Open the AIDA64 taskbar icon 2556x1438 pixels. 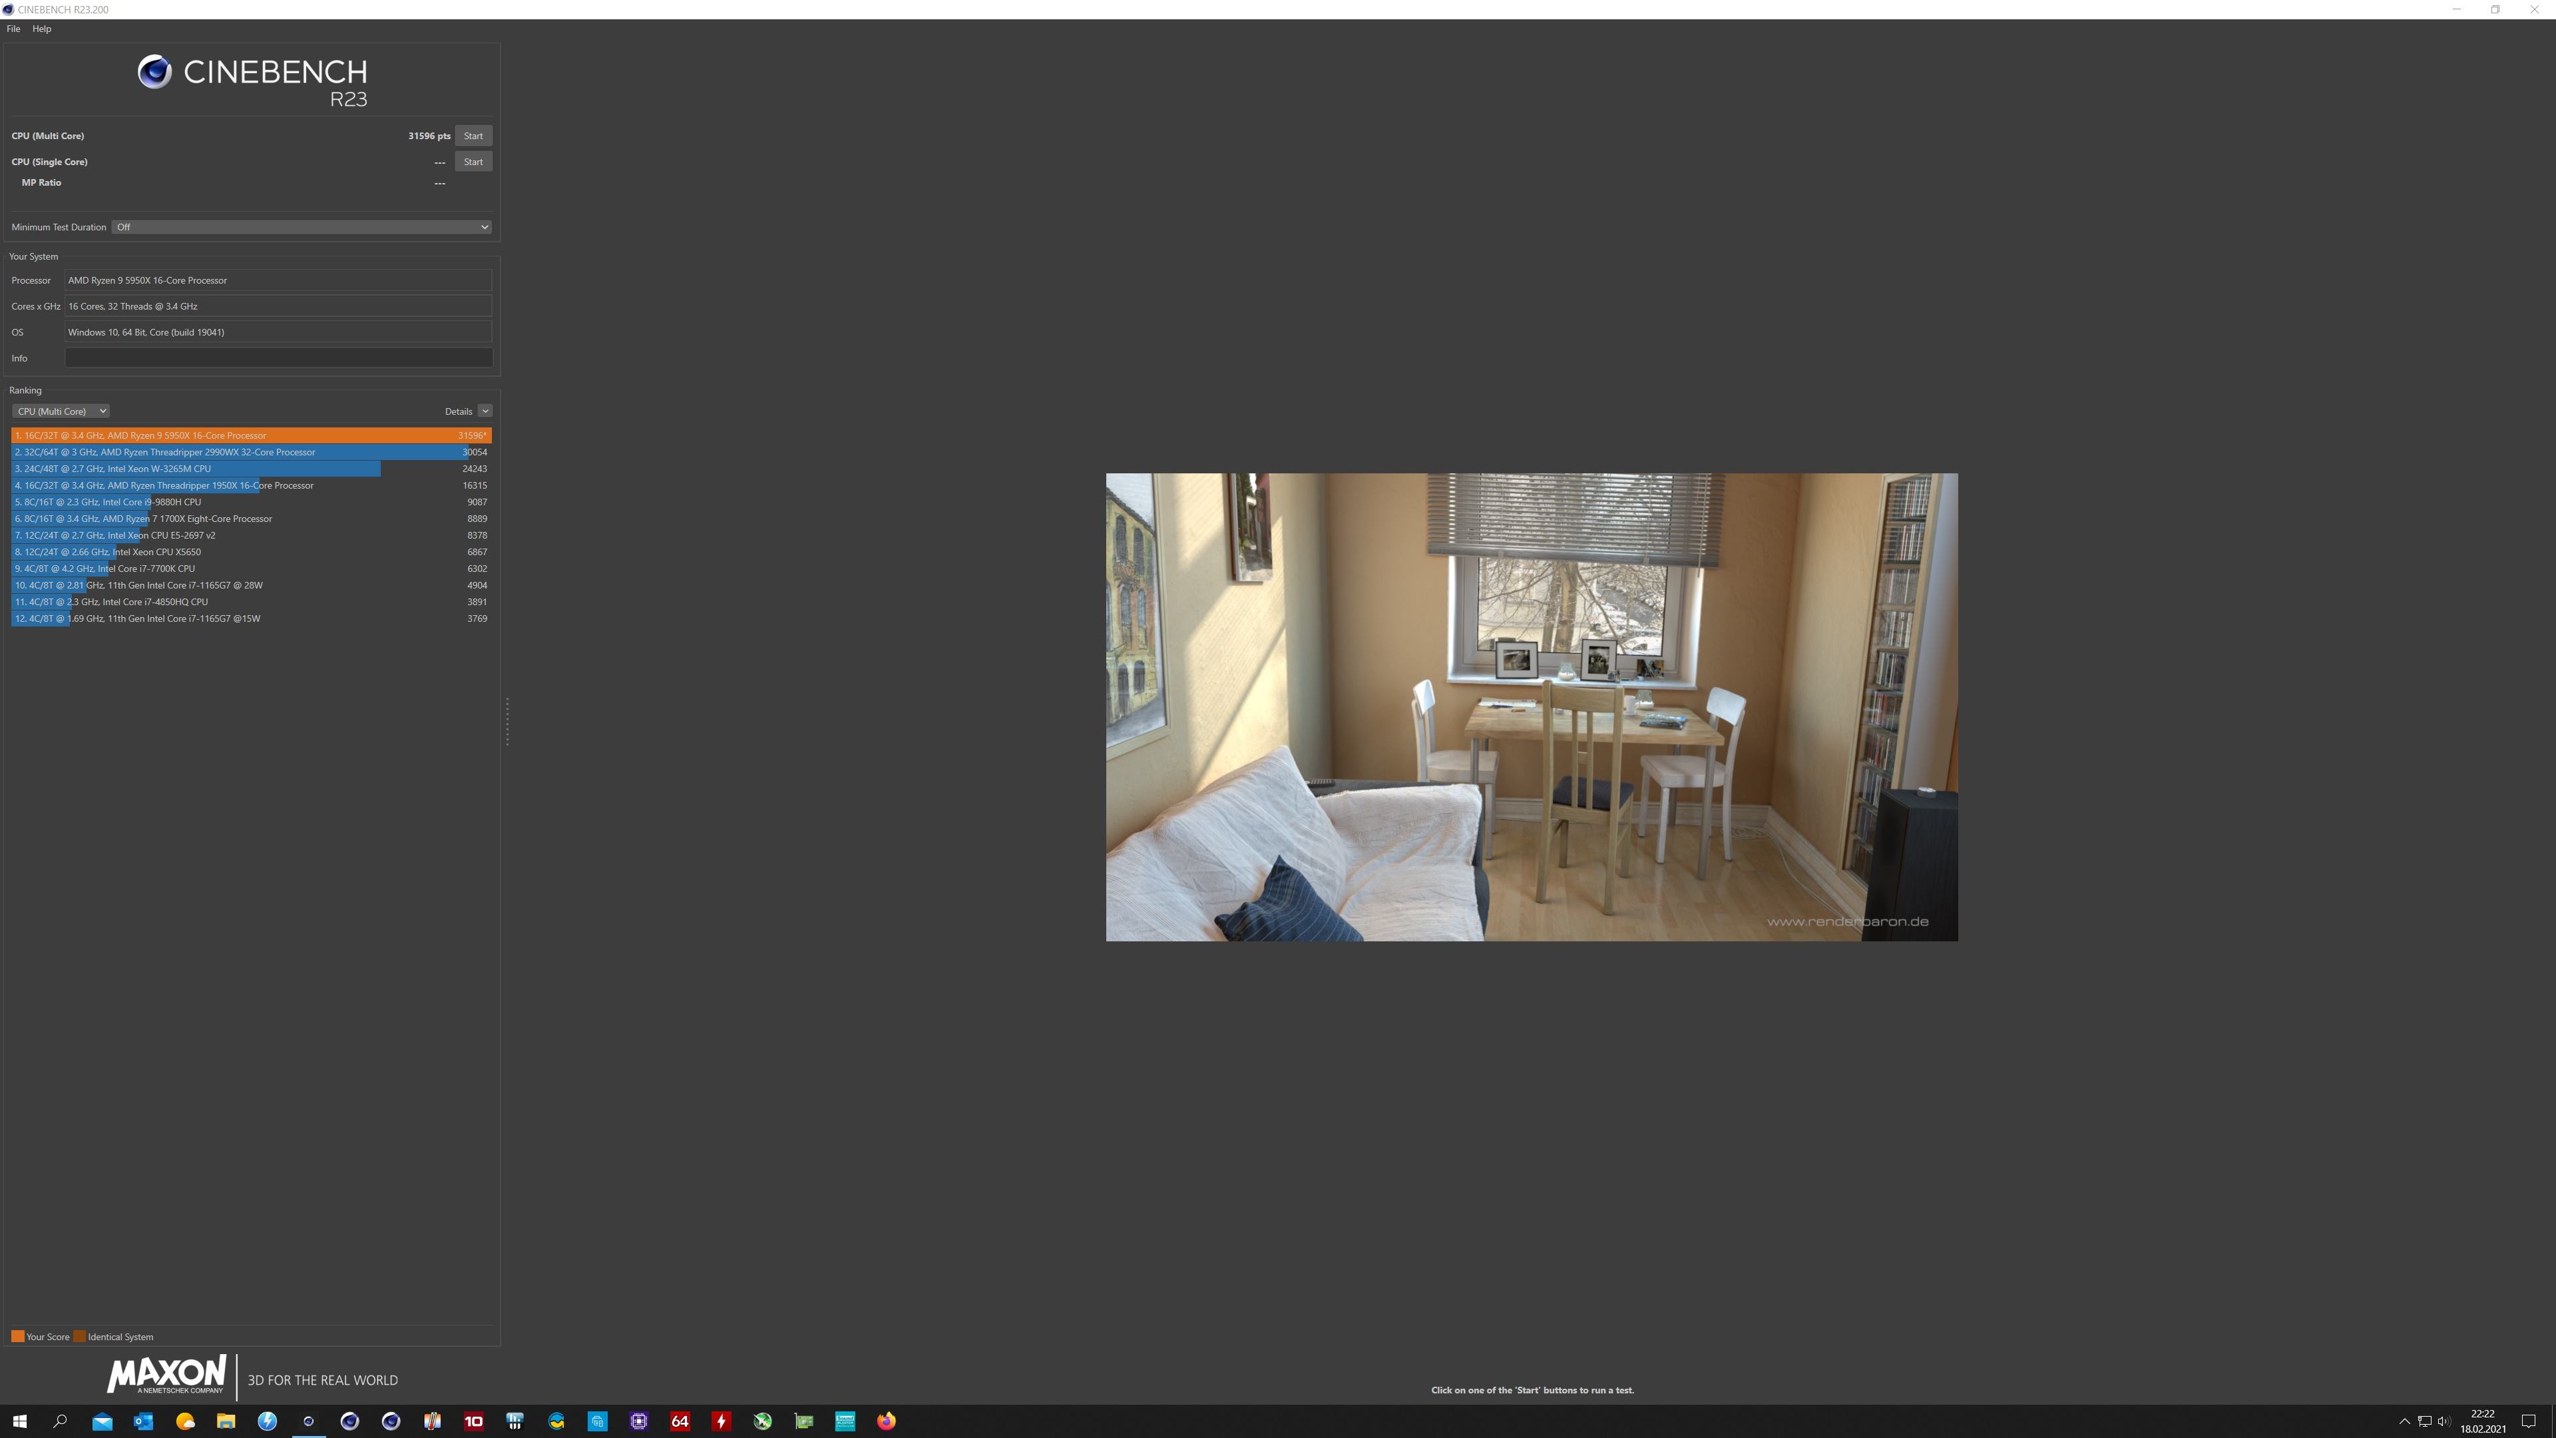[680, 1421]
